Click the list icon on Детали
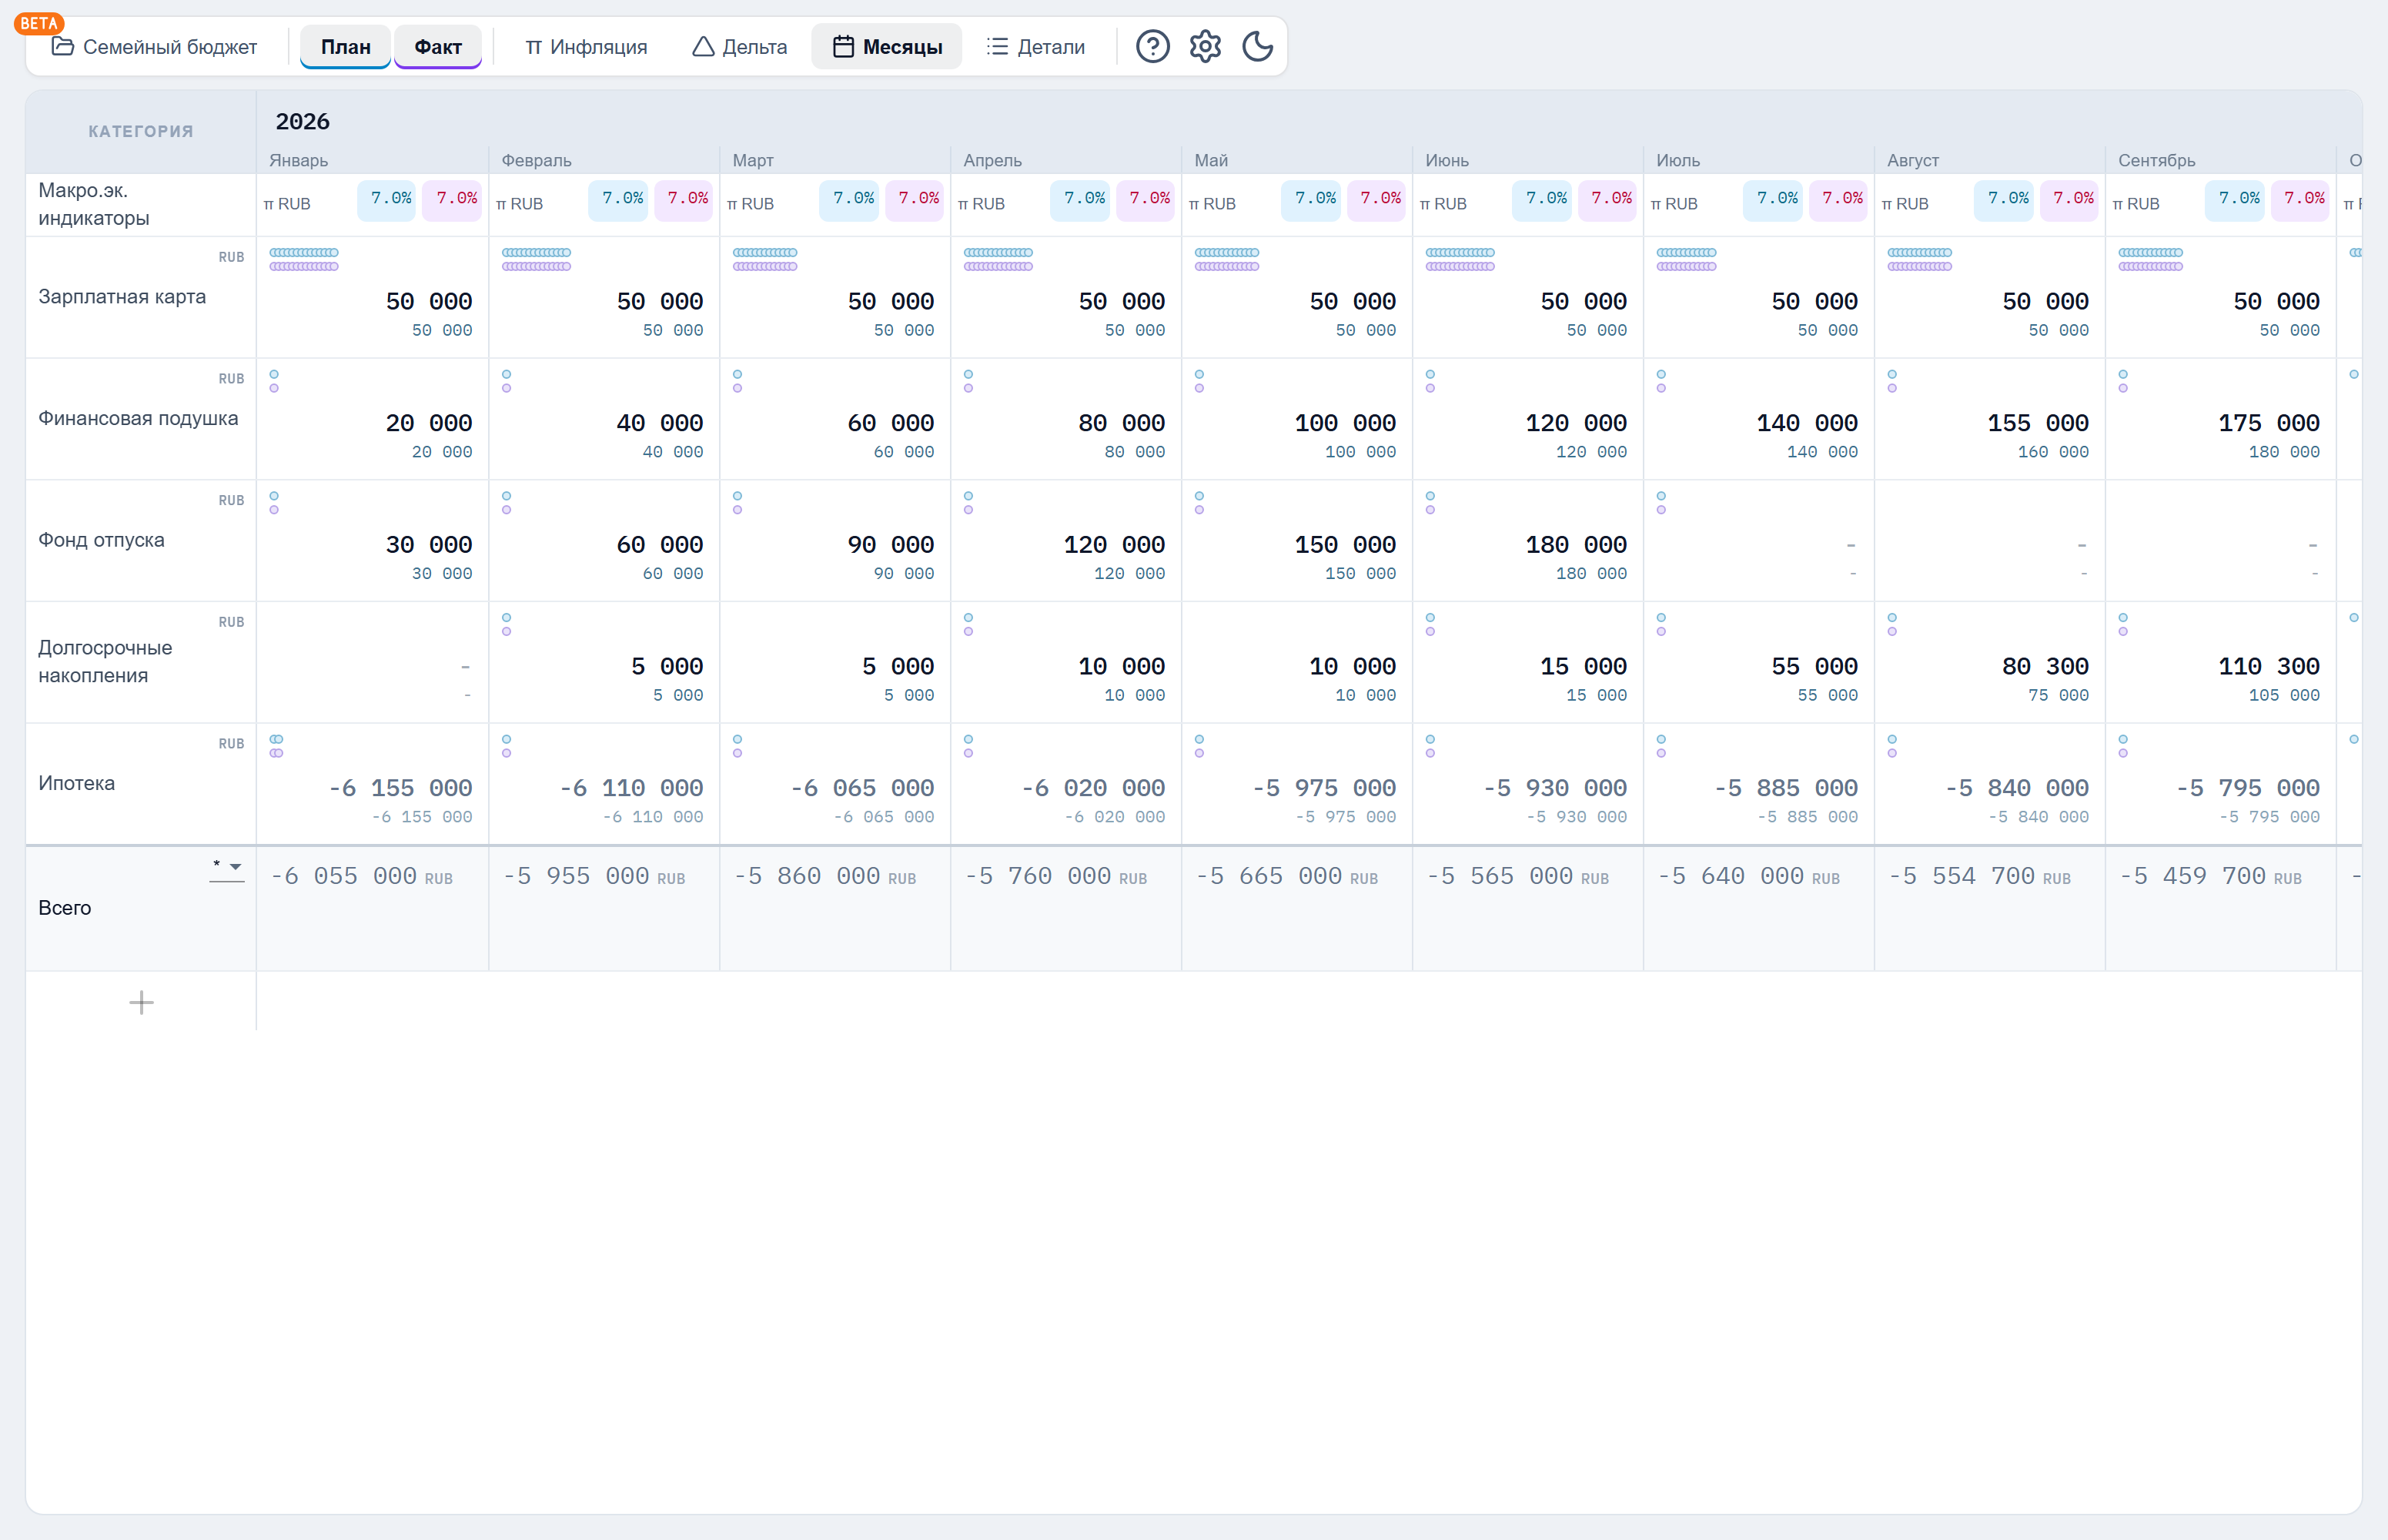The image size is (2388, 1540). tap(997, 47)
